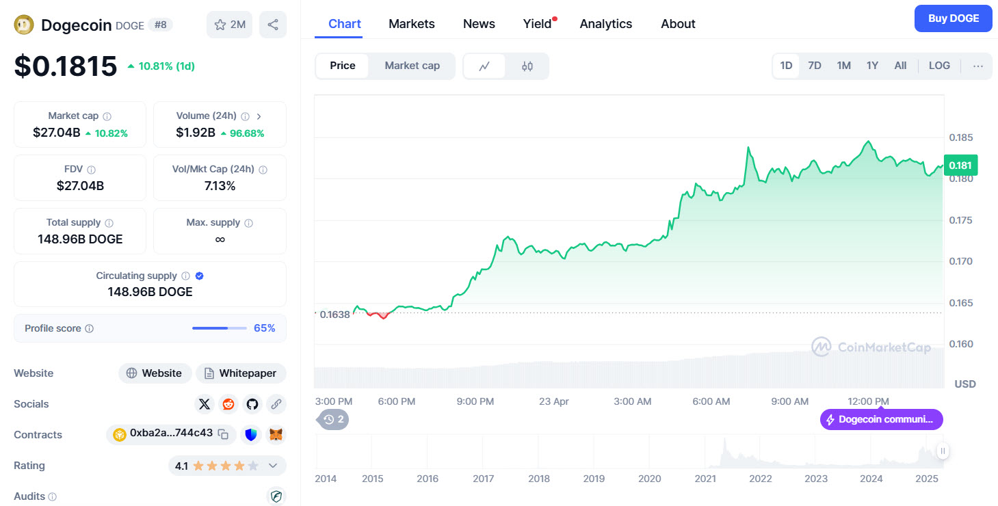Open Circulating supply info icon
Viewport: 998px width, 506px height.
185,276
